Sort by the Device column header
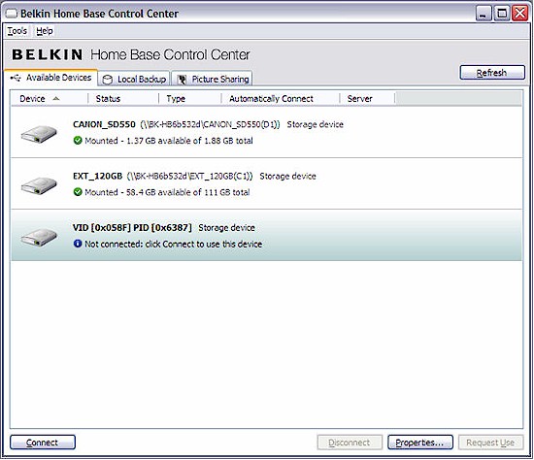 click(50, 99)
